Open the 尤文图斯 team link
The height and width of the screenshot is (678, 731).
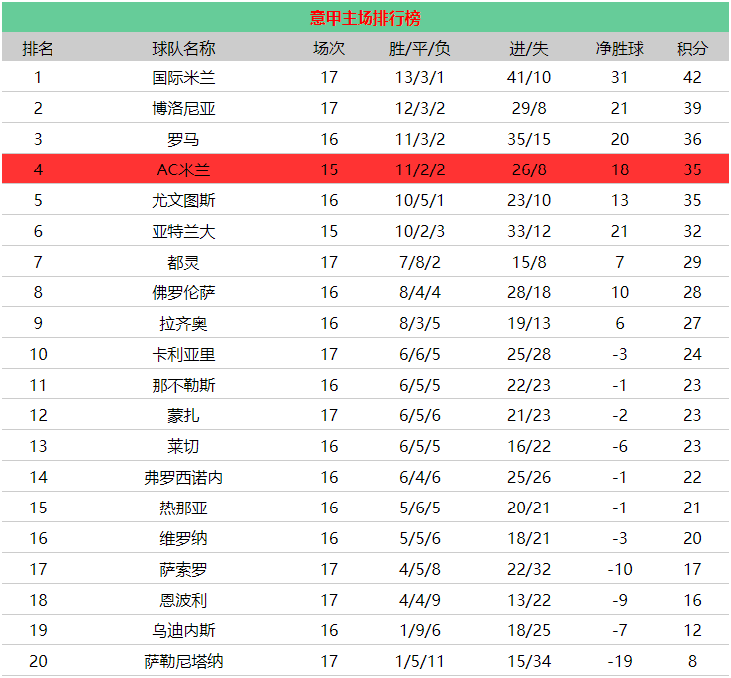183,200
